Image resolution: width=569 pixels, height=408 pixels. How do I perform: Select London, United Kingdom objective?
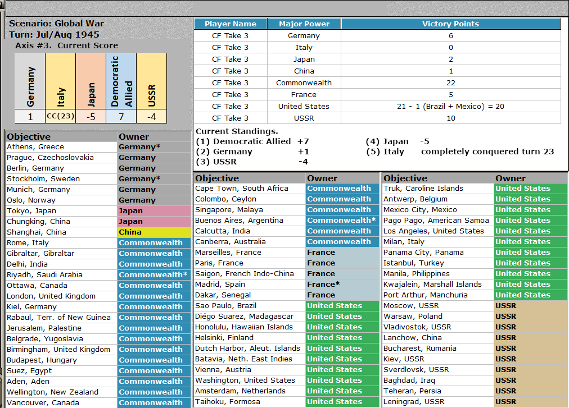pos(61,296)
